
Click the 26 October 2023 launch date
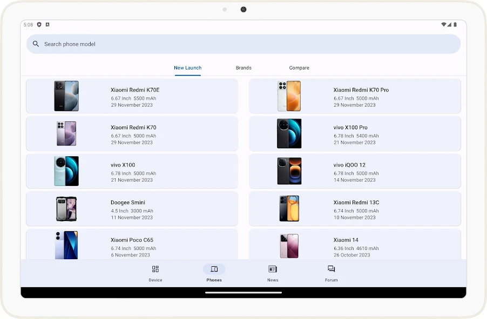pos(352,255)
